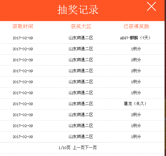
Task: Close the 抽奖记录 popup with the X
Action: (x=151, y=6)
